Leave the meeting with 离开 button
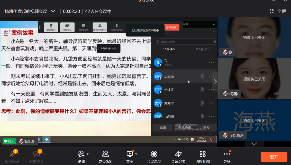 click(x=274, y=157)
